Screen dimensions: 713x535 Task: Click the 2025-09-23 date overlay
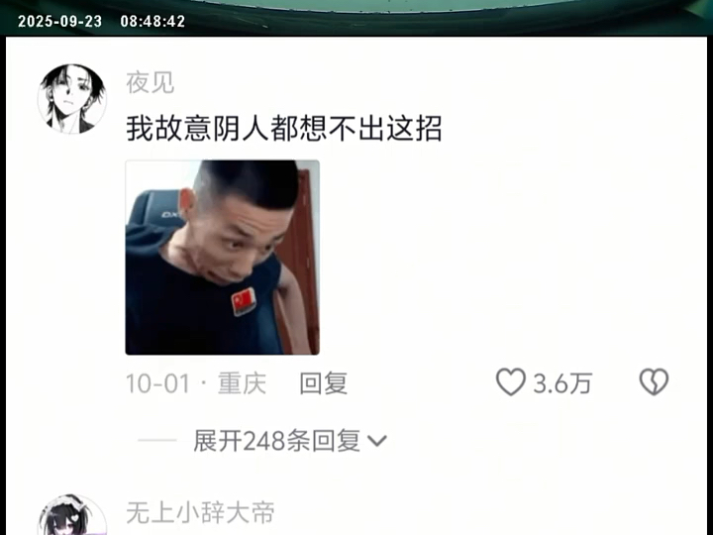60,22
